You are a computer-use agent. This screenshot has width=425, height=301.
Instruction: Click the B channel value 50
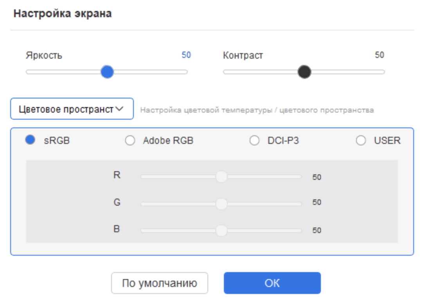tap(317, 230)
